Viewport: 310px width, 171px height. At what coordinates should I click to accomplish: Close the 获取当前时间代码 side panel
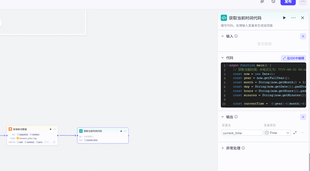pyautogui.click(x=302, y=18)
